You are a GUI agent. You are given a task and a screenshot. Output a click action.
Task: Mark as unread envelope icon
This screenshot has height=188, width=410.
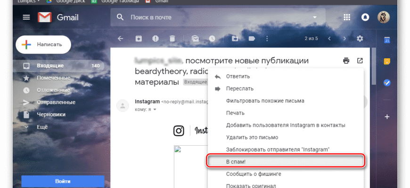point(195,39)
